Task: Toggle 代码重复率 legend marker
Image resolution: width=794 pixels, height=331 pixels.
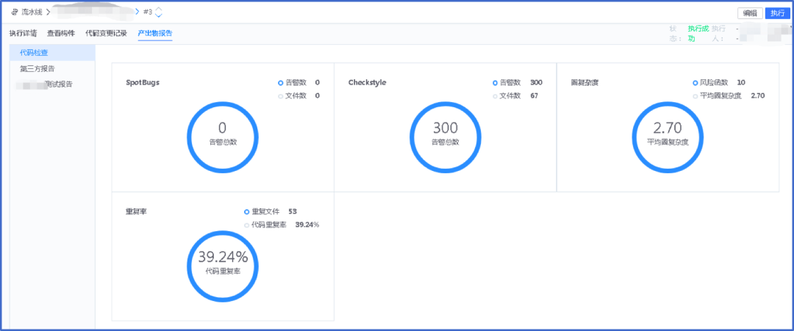Action: point(246,225)
